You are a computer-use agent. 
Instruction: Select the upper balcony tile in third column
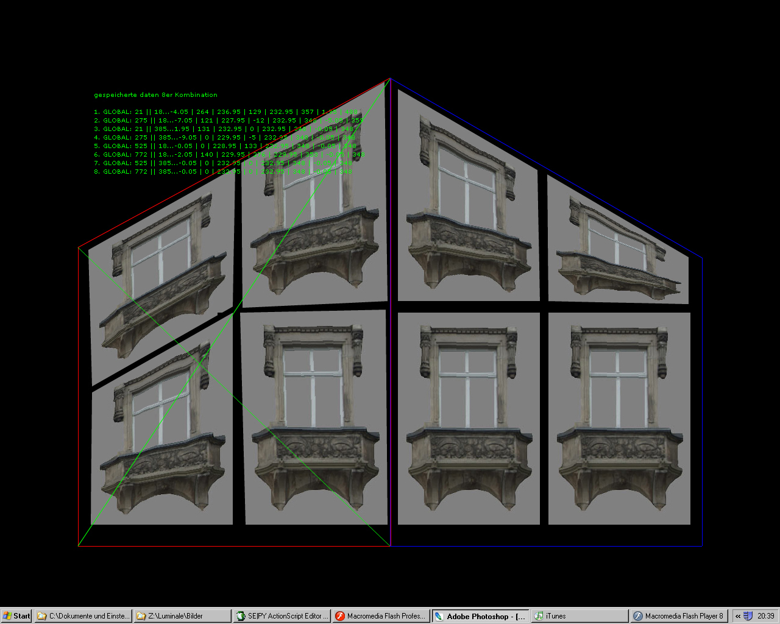[468, 195]
